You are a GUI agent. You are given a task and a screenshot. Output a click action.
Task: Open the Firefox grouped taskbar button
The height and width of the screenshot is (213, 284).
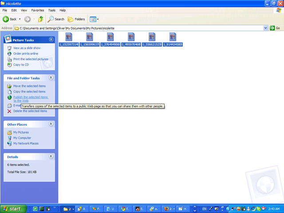pos(169,209)
